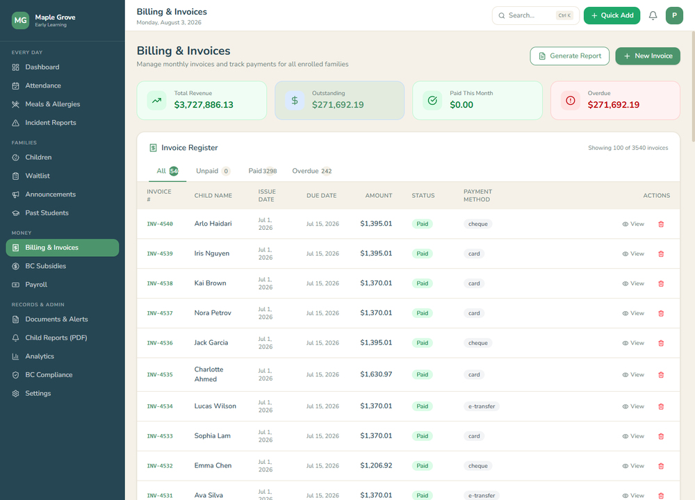Image resolution: width=695 pixels, height=500 pixels.
Task: Delete Jack Garcia's invoice via trash icon
Action: [x=661, y=343]
